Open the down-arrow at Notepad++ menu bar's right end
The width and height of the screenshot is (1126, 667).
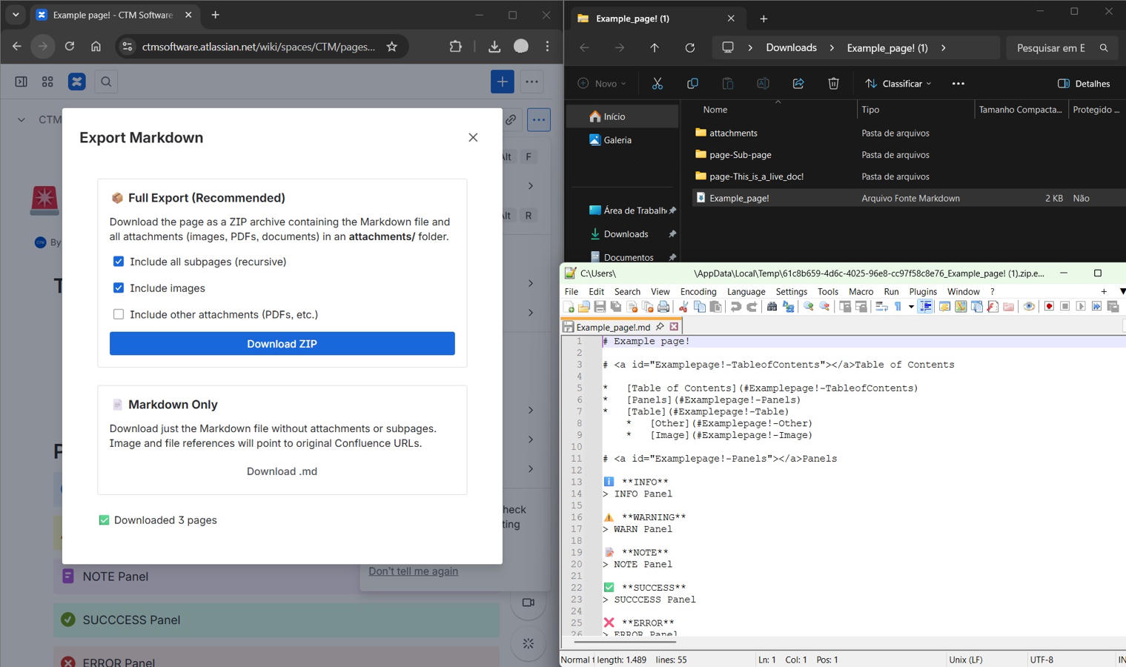tap(1122, 292)
